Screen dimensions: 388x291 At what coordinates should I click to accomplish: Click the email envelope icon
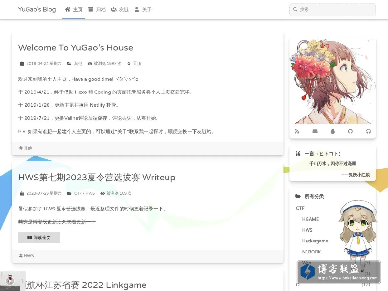315,131
